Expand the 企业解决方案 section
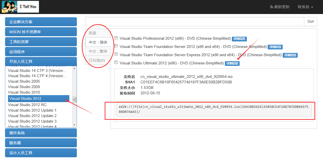 tap(41, 22)
